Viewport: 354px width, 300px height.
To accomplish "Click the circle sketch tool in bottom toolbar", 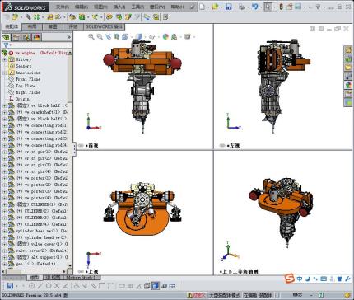I will (x=31, y=286).
